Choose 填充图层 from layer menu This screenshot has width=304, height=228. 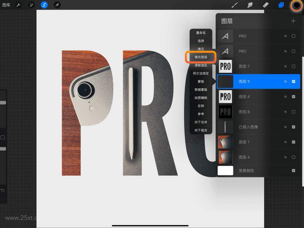click(x=201, y=57)
